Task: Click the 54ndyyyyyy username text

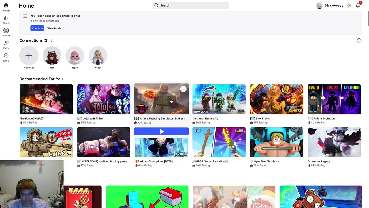Action: 334,5
